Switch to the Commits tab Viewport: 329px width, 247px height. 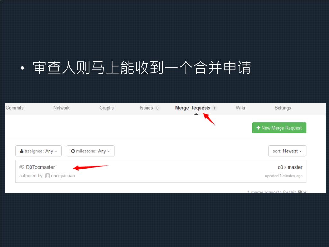point(15,108)
